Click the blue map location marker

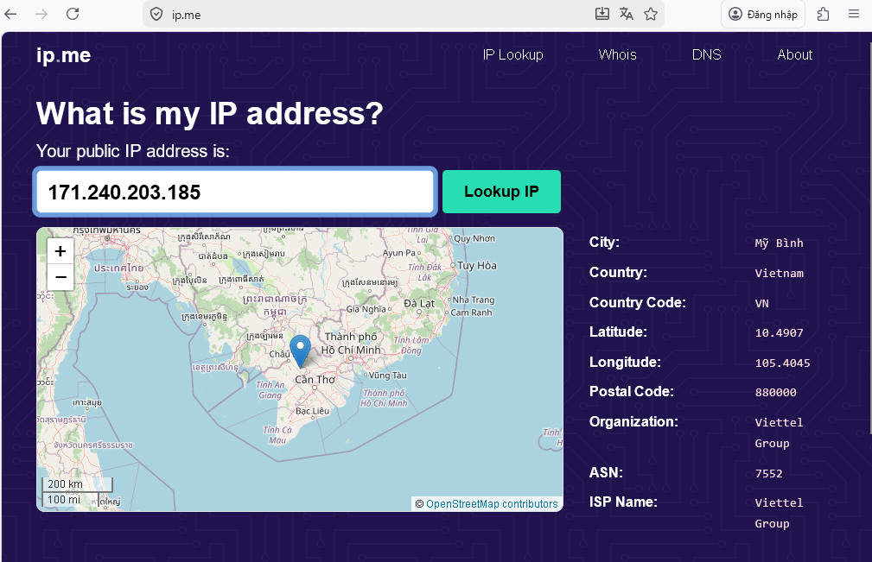pyautogui.click(x=300, y=350)
